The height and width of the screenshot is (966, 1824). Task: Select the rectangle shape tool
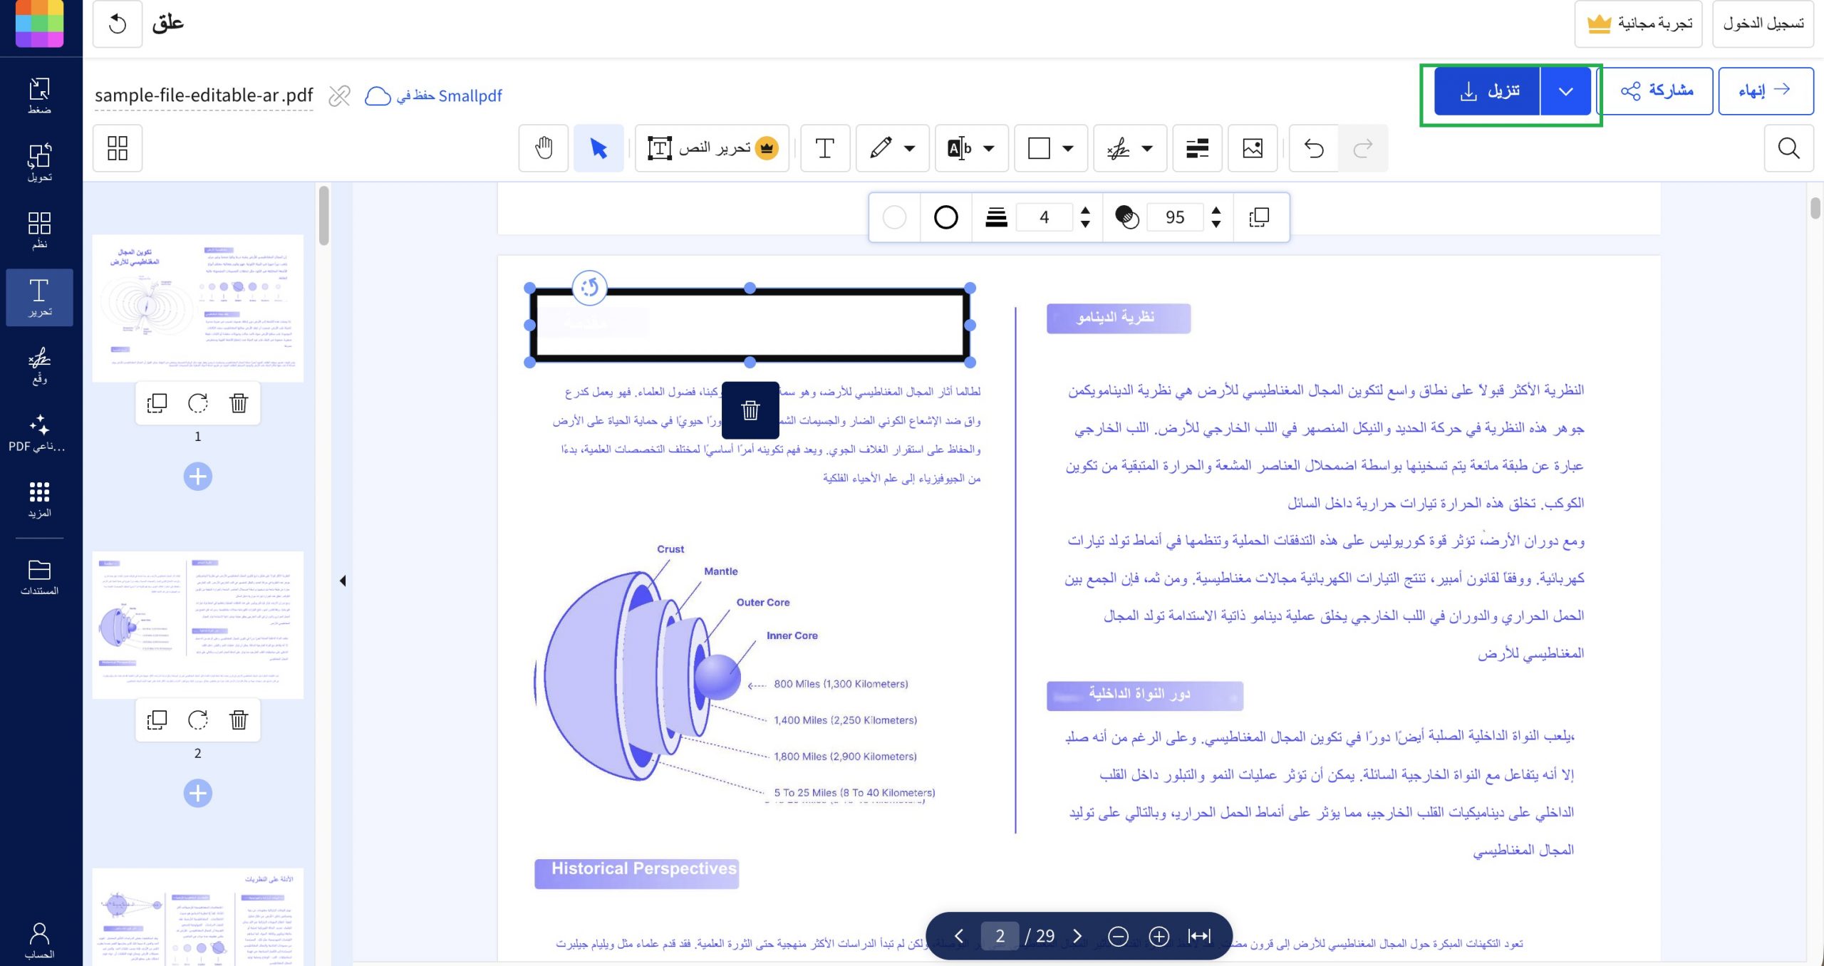[1039, 148]
